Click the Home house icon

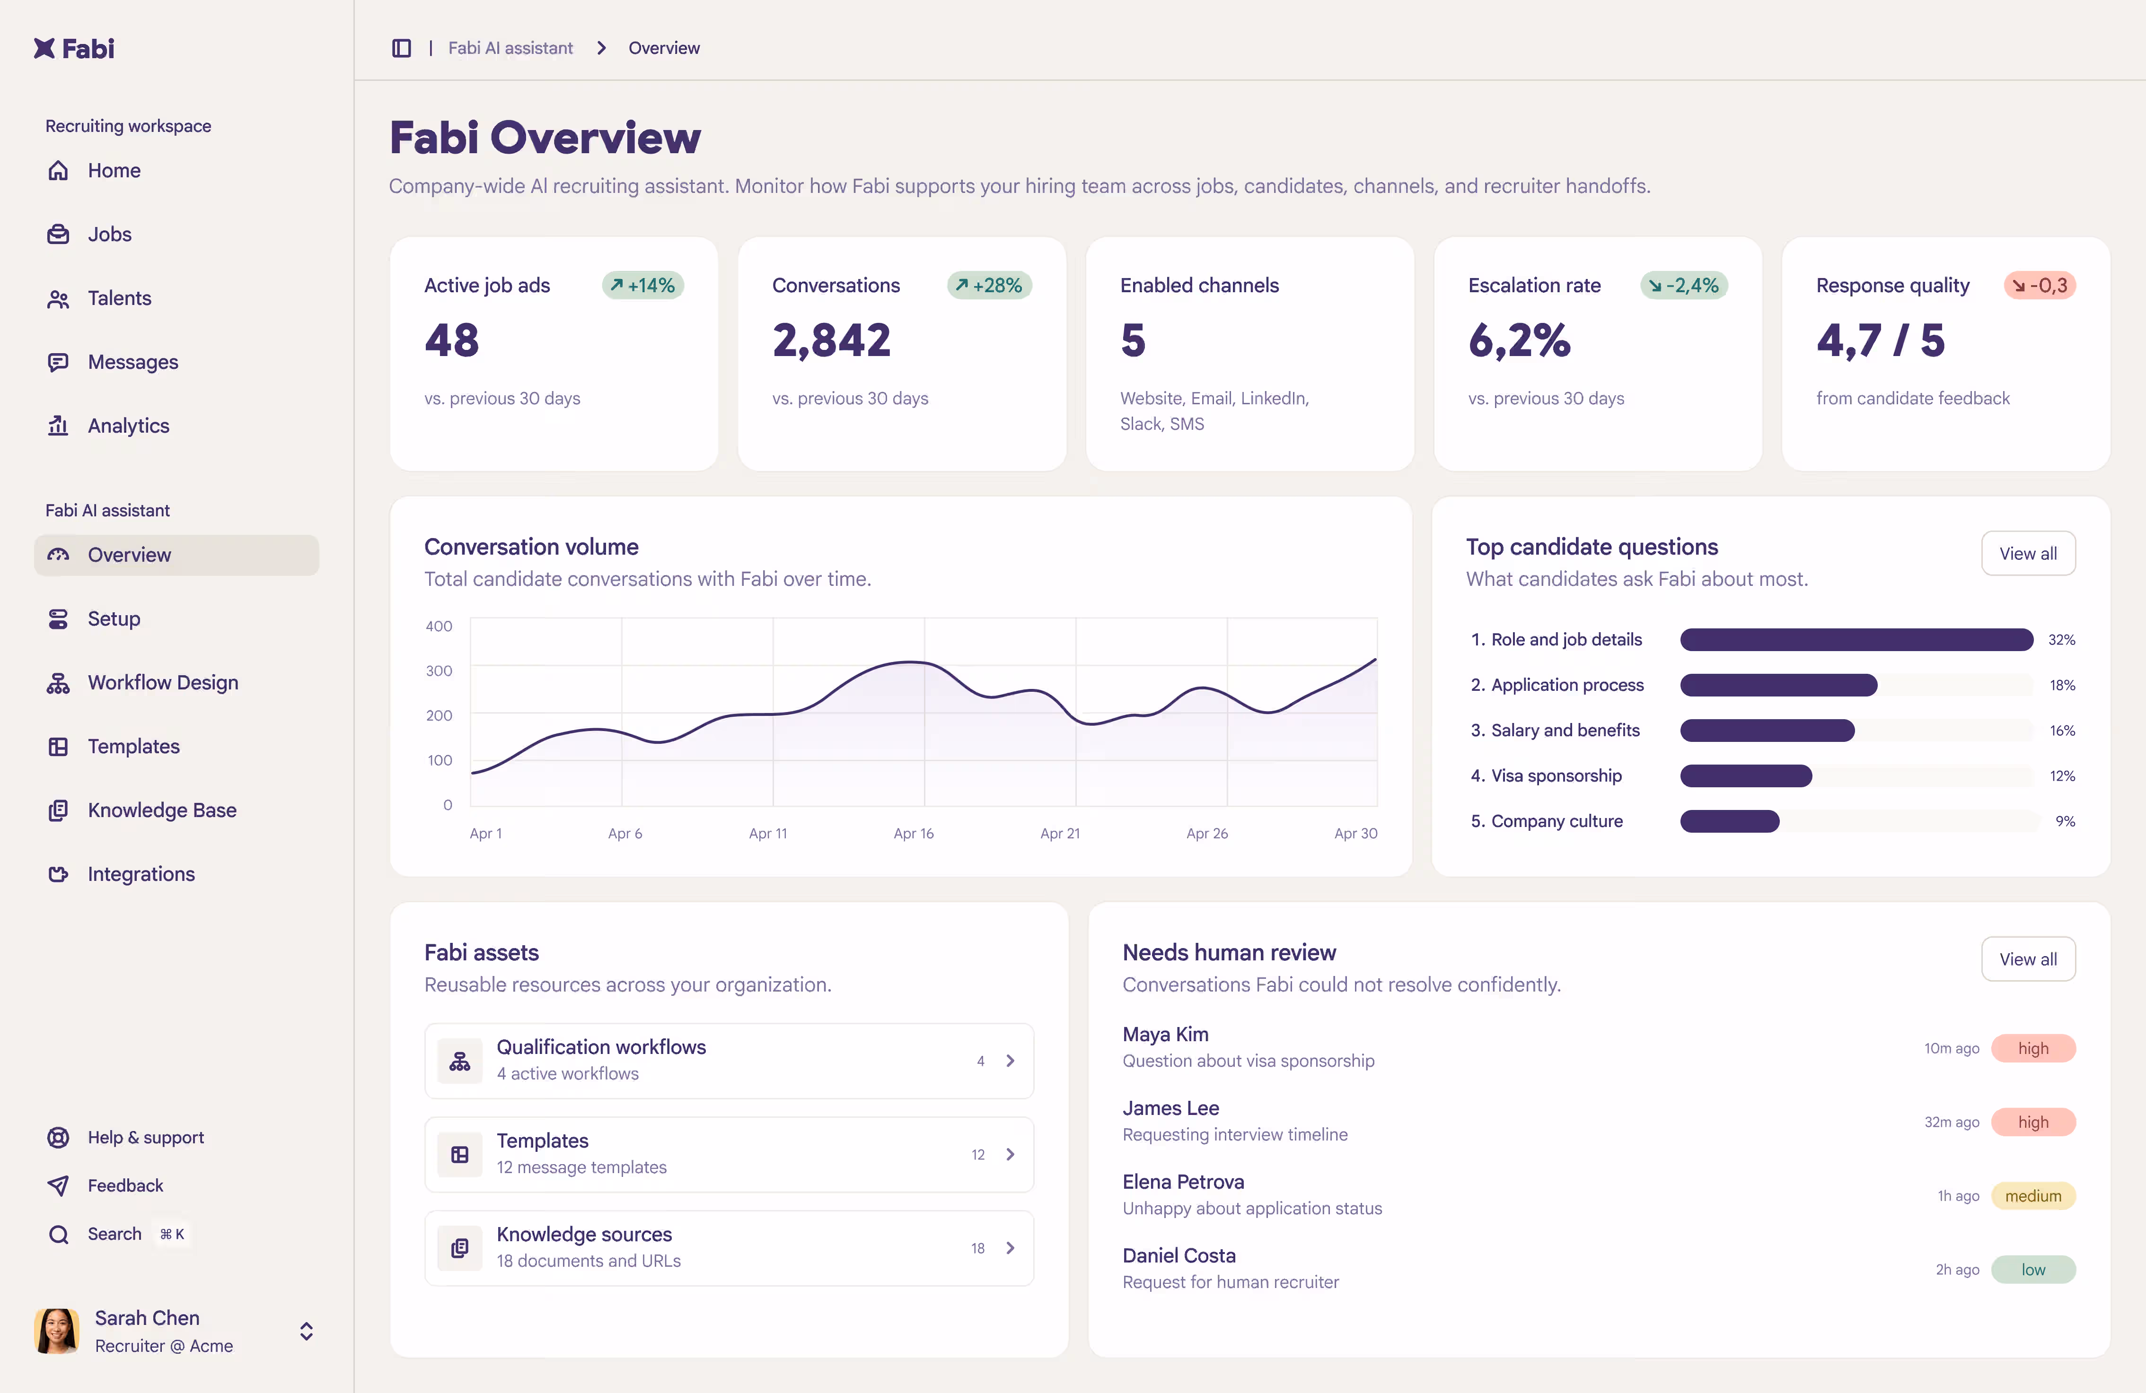point(59,170)
